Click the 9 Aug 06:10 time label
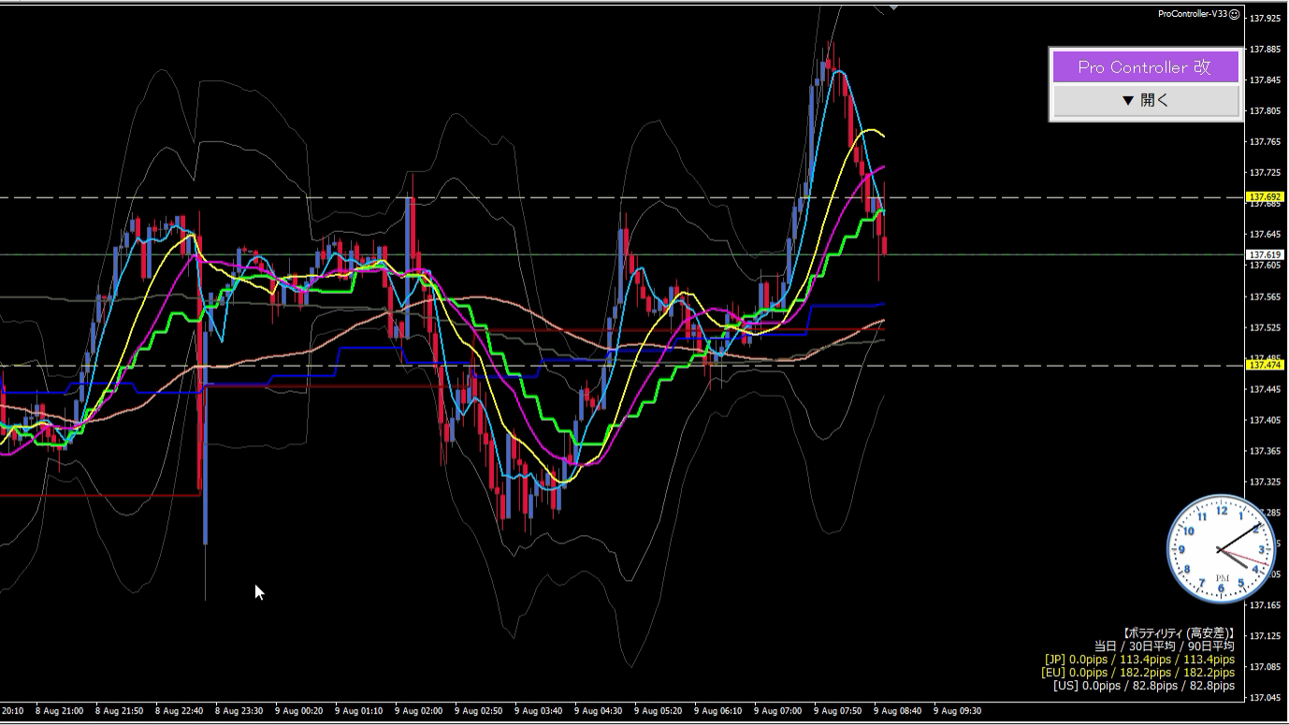This screenshot has height=725, width=1289. click(717, 711)
